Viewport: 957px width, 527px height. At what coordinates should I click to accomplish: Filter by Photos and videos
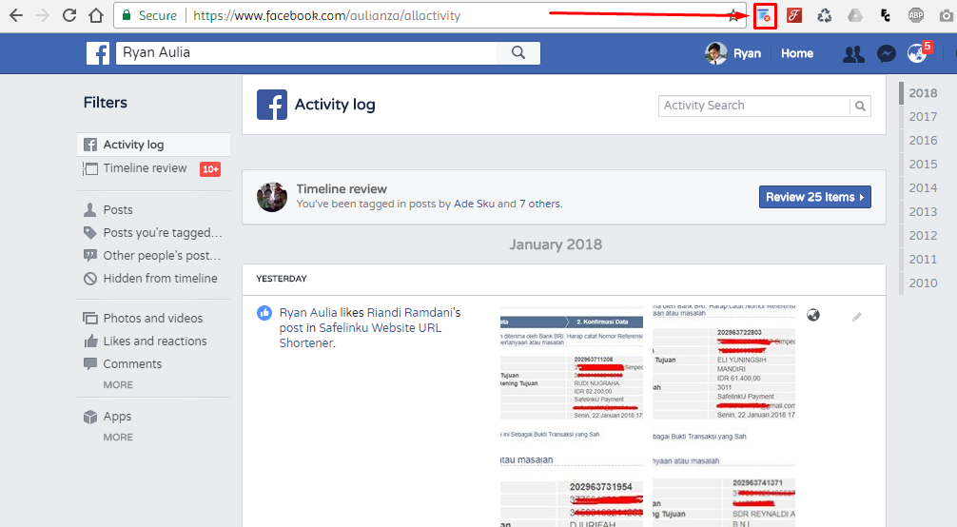[143, 318]
